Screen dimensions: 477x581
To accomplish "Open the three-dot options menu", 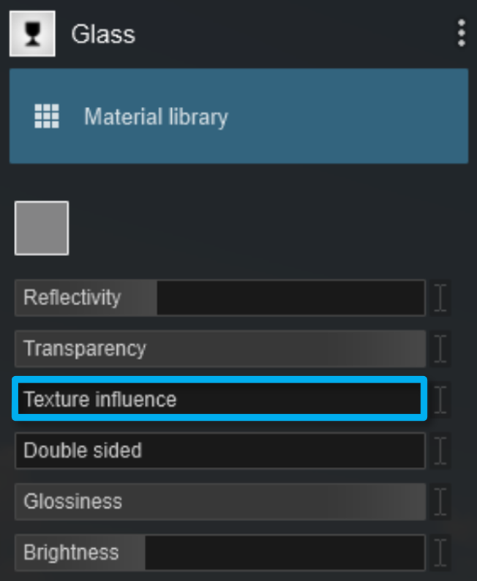I will coord(461,34).
